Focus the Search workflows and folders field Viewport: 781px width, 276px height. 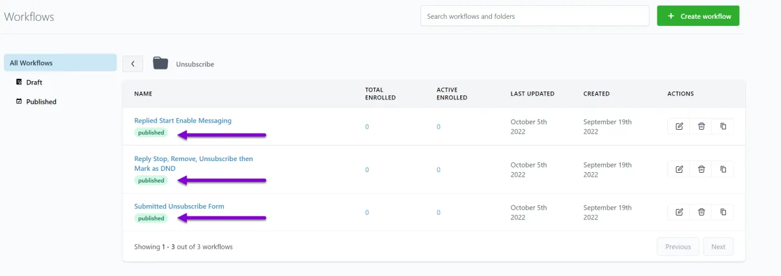click(x=534, y=16)
